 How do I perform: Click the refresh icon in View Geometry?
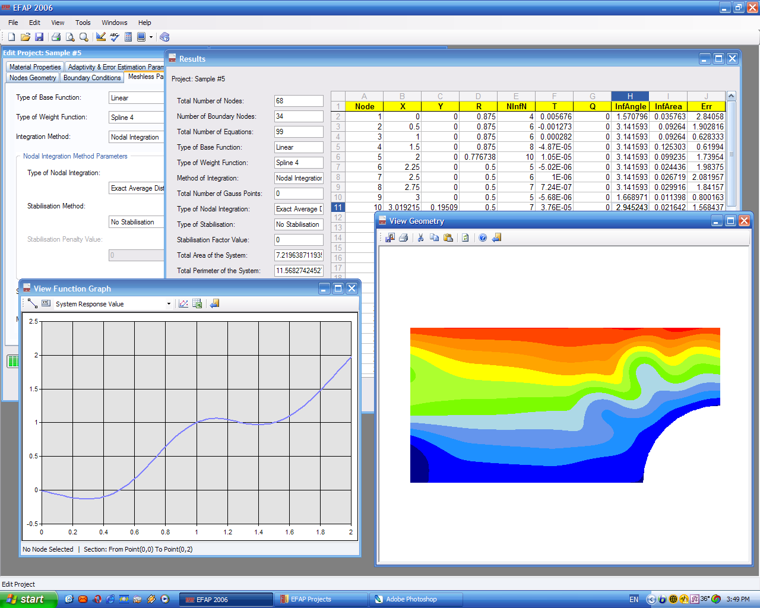465,237
